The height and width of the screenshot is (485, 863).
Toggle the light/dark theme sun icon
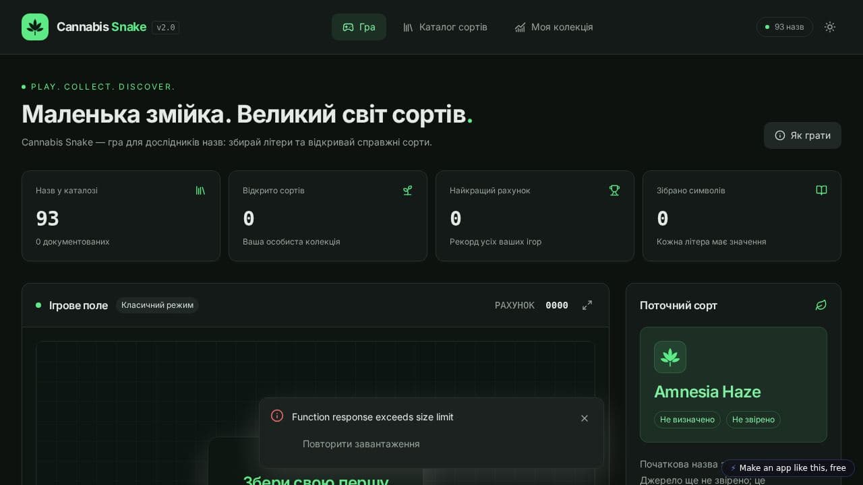coord(830,27)
